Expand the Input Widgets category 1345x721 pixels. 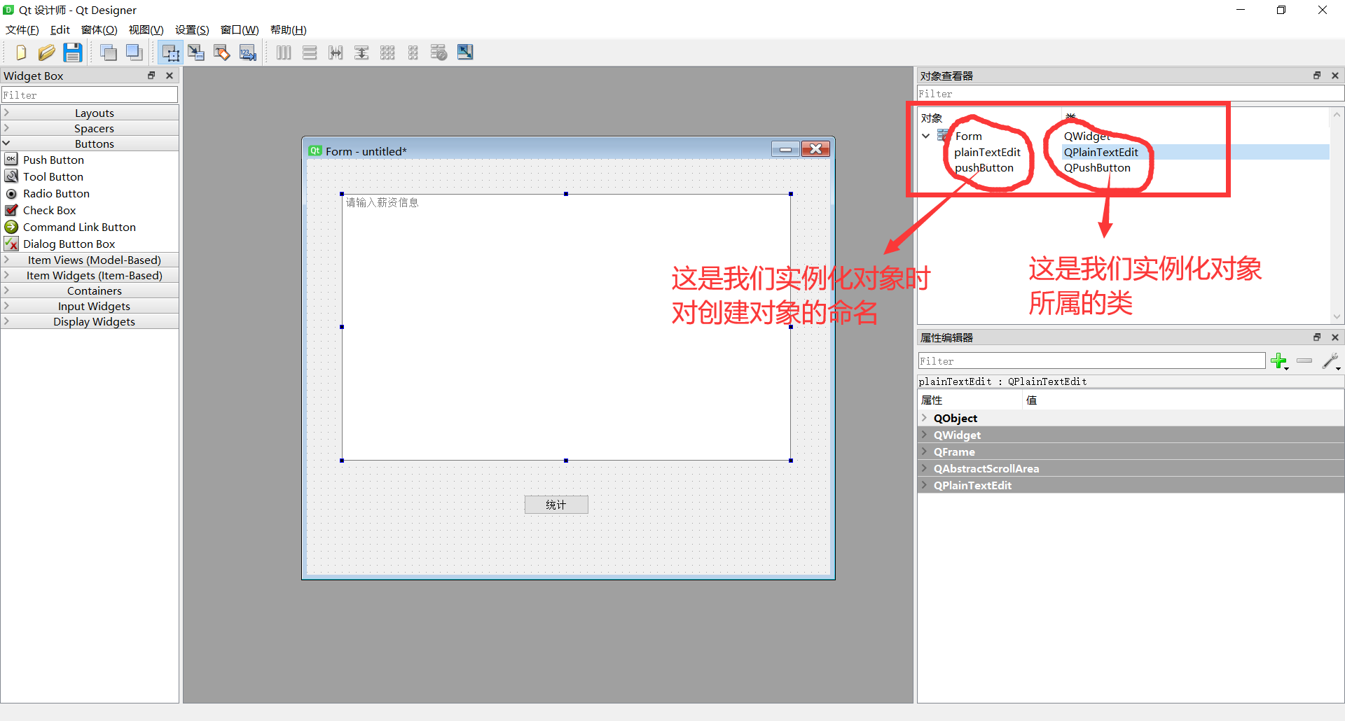tap(90, 306)
